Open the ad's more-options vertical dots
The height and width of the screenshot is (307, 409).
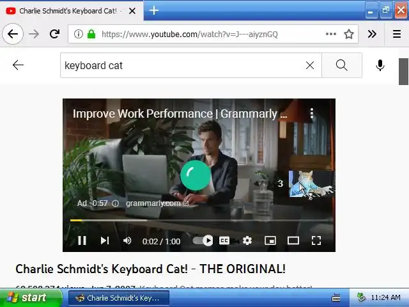pos(312,114)
